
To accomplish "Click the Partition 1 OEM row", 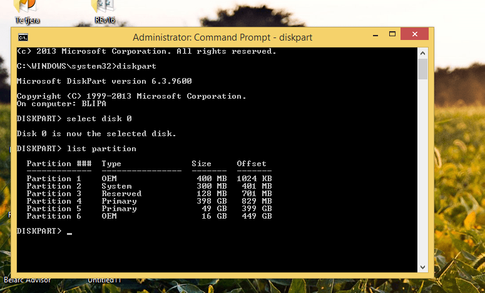I will pos(148,179).
